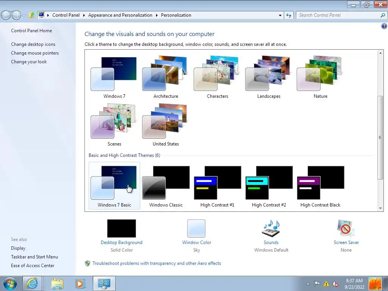Open the Sounds link
The image size is (388, 291).
pyautogui.click(x=271, y=242)
